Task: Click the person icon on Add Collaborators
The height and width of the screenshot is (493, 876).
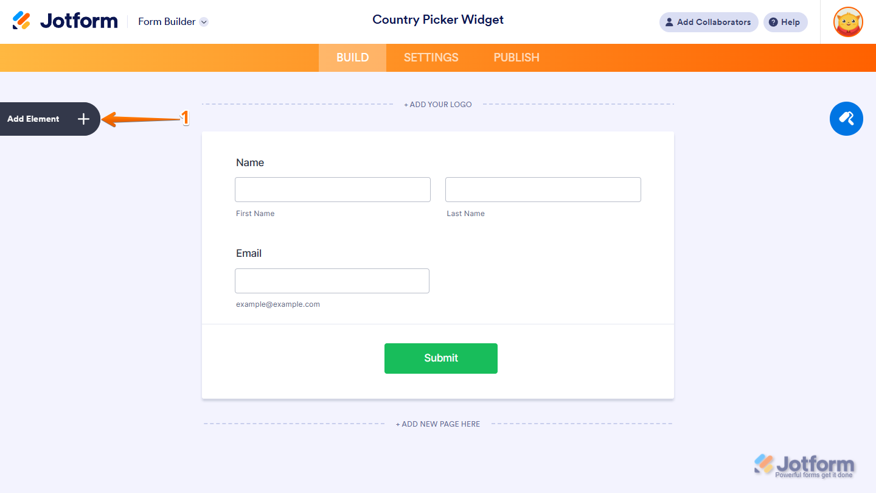Action: [x=669, y=22]
